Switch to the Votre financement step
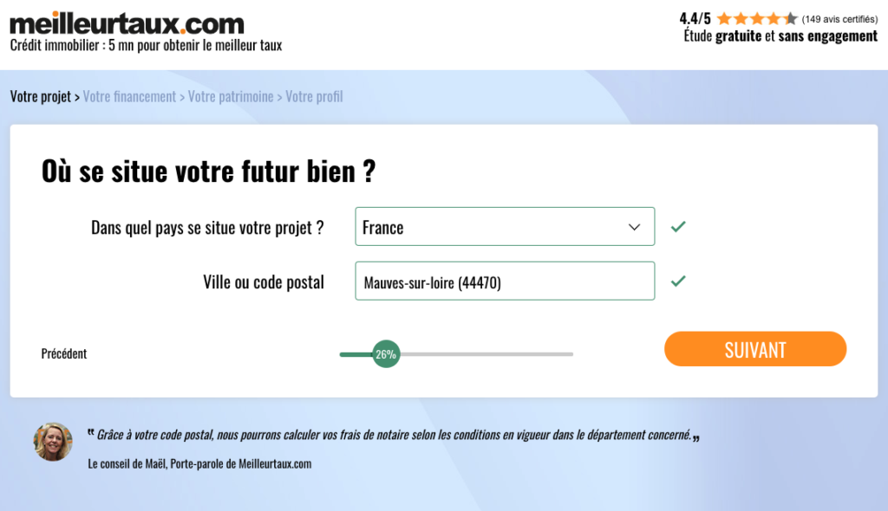 coord(129,96)
